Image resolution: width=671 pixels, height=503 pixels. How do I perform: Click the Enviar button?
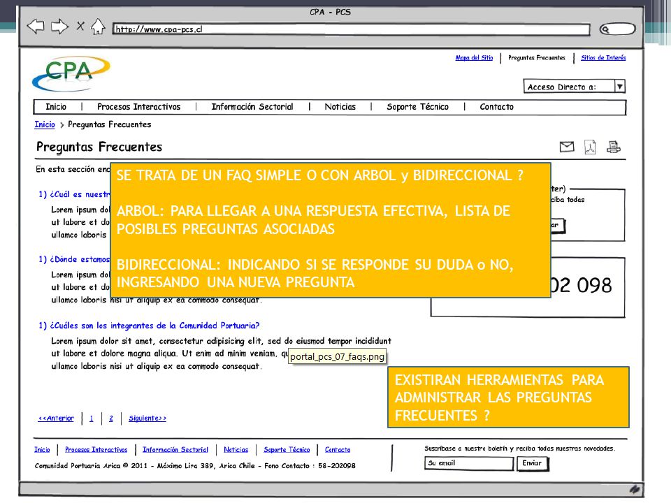tap(533, 463)
